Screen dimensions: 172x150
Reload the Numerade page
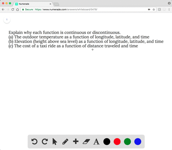(13, 9)
